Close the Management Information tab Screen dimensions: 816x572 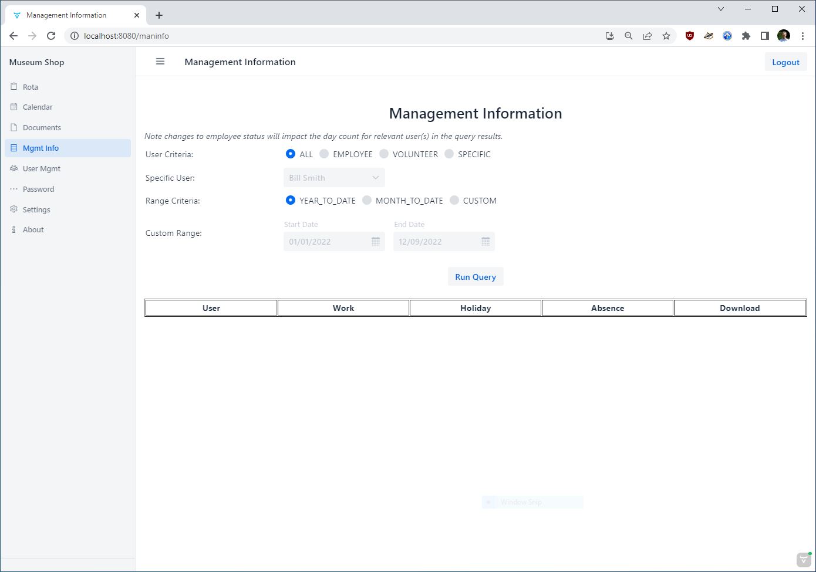coord(137,15)
